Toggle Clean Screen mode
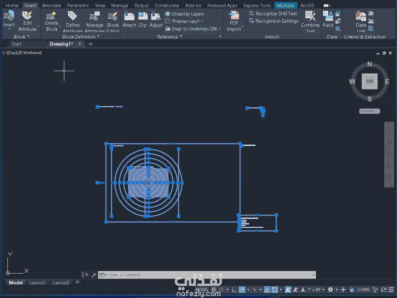The height and width of the screenshot is (298, 397). pyautogui.click(x=384, y=290)
